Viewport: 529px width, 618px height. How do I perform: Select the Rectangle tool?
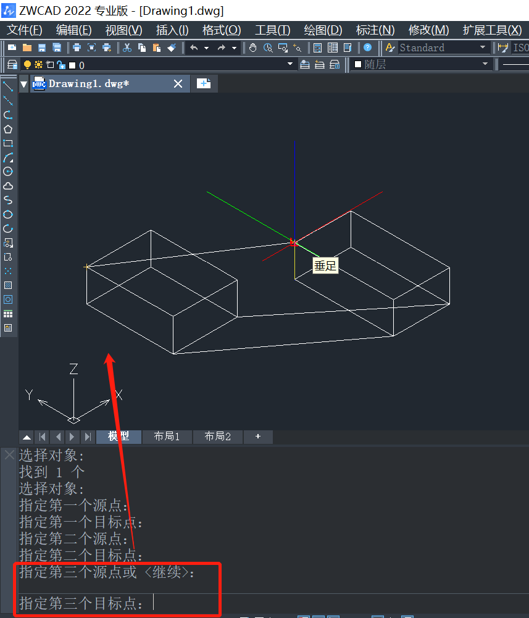coord(8,143)
